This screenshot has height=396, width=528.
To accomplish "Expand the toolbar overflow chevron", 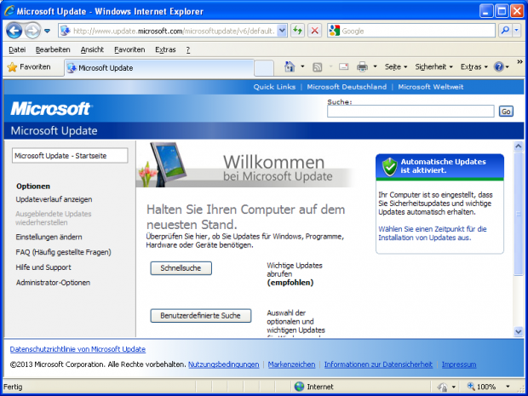I will [520, 62].
